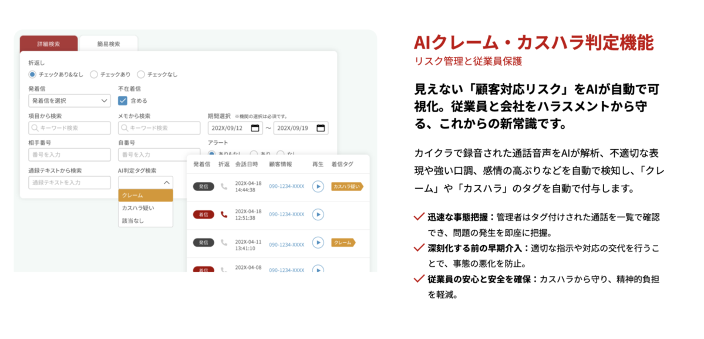Viewport: 704px width, 339px height.
Task: Open calendar for end date 202X/09/19
Action: click(320, 128)
